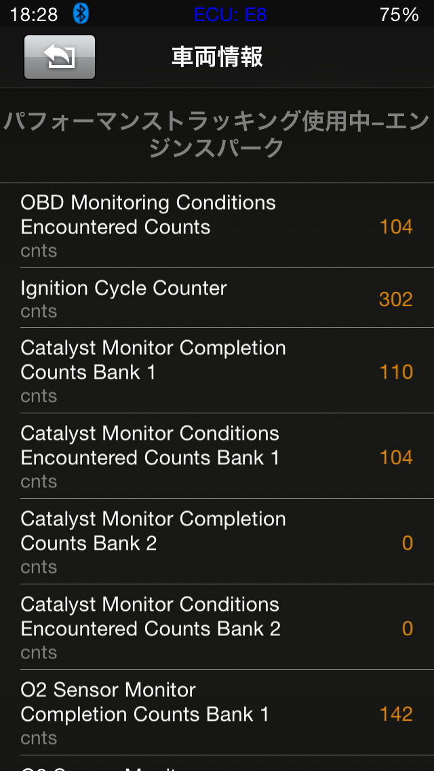Screen dimensions: 434x771
Task: Tap the value 302 for Ignition Cycle
Action: point(395,299)
